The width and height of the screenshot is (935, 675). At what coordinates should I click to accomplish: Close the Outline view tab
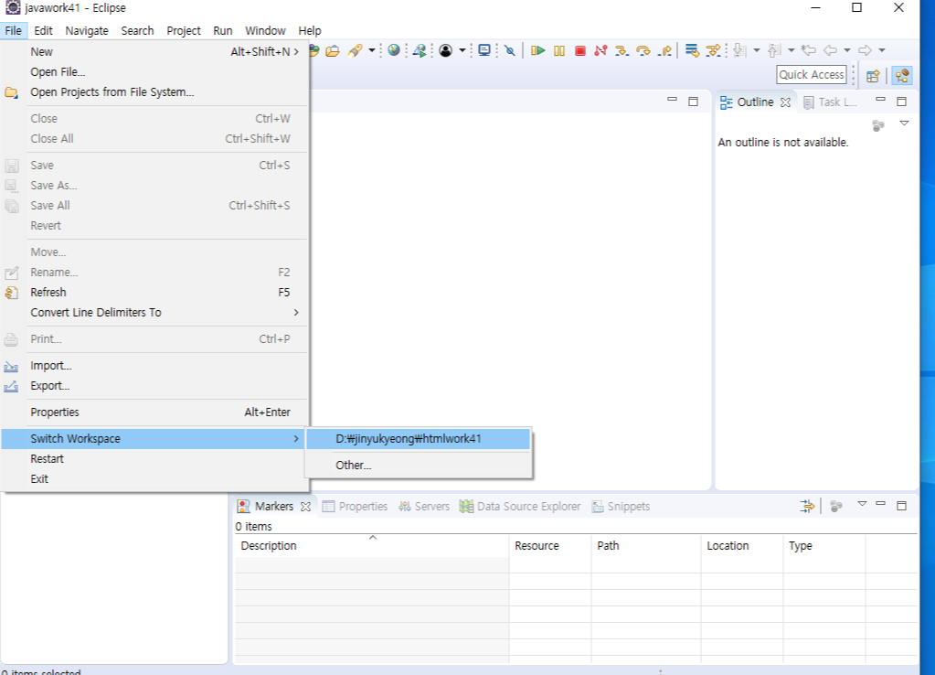[785, 102]
